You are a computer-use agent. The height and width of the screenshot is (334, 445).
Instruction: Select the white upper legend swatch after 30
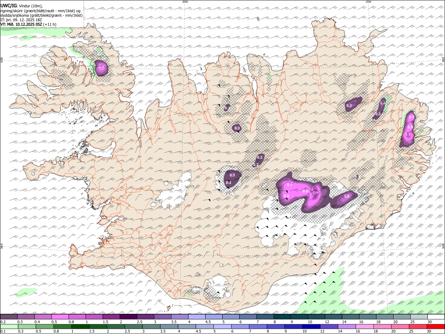[x=435, y=317]
